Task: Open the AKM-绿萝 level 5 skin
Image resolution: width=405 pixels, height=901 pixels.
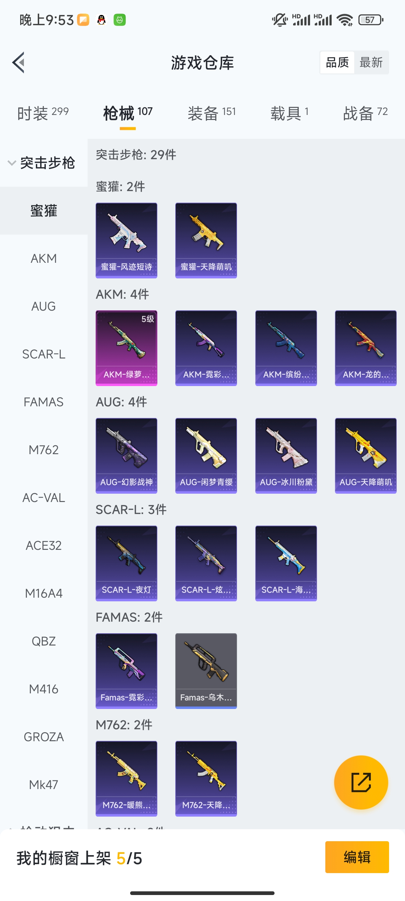Action: 126,348
